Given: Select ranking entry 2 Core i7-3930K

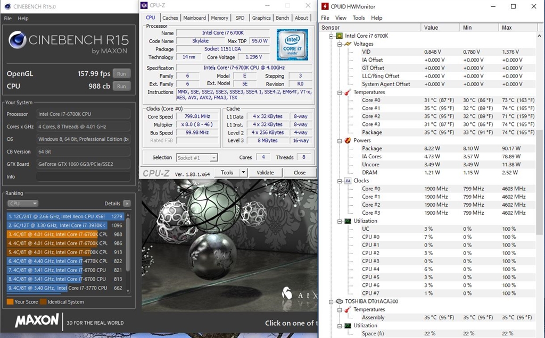Looking at the screenshot, I should (65, 225).
